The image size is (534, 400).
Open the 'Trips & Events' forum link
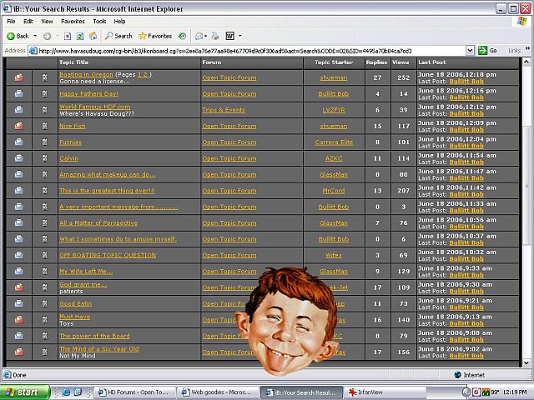click(223, 110)
